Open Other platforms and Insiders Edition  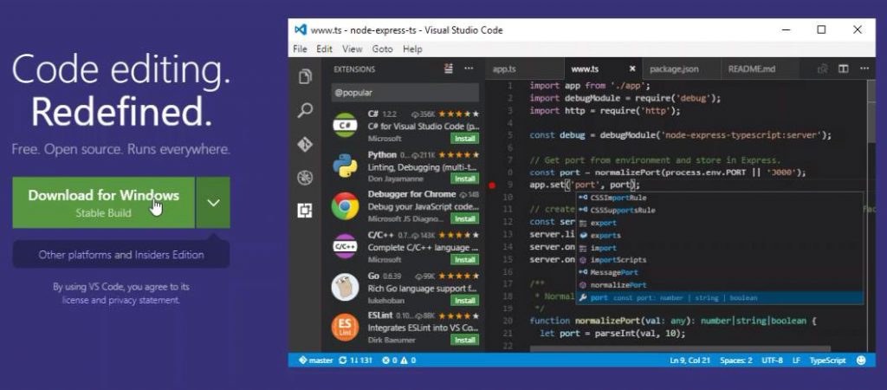(x=121, y=255)
